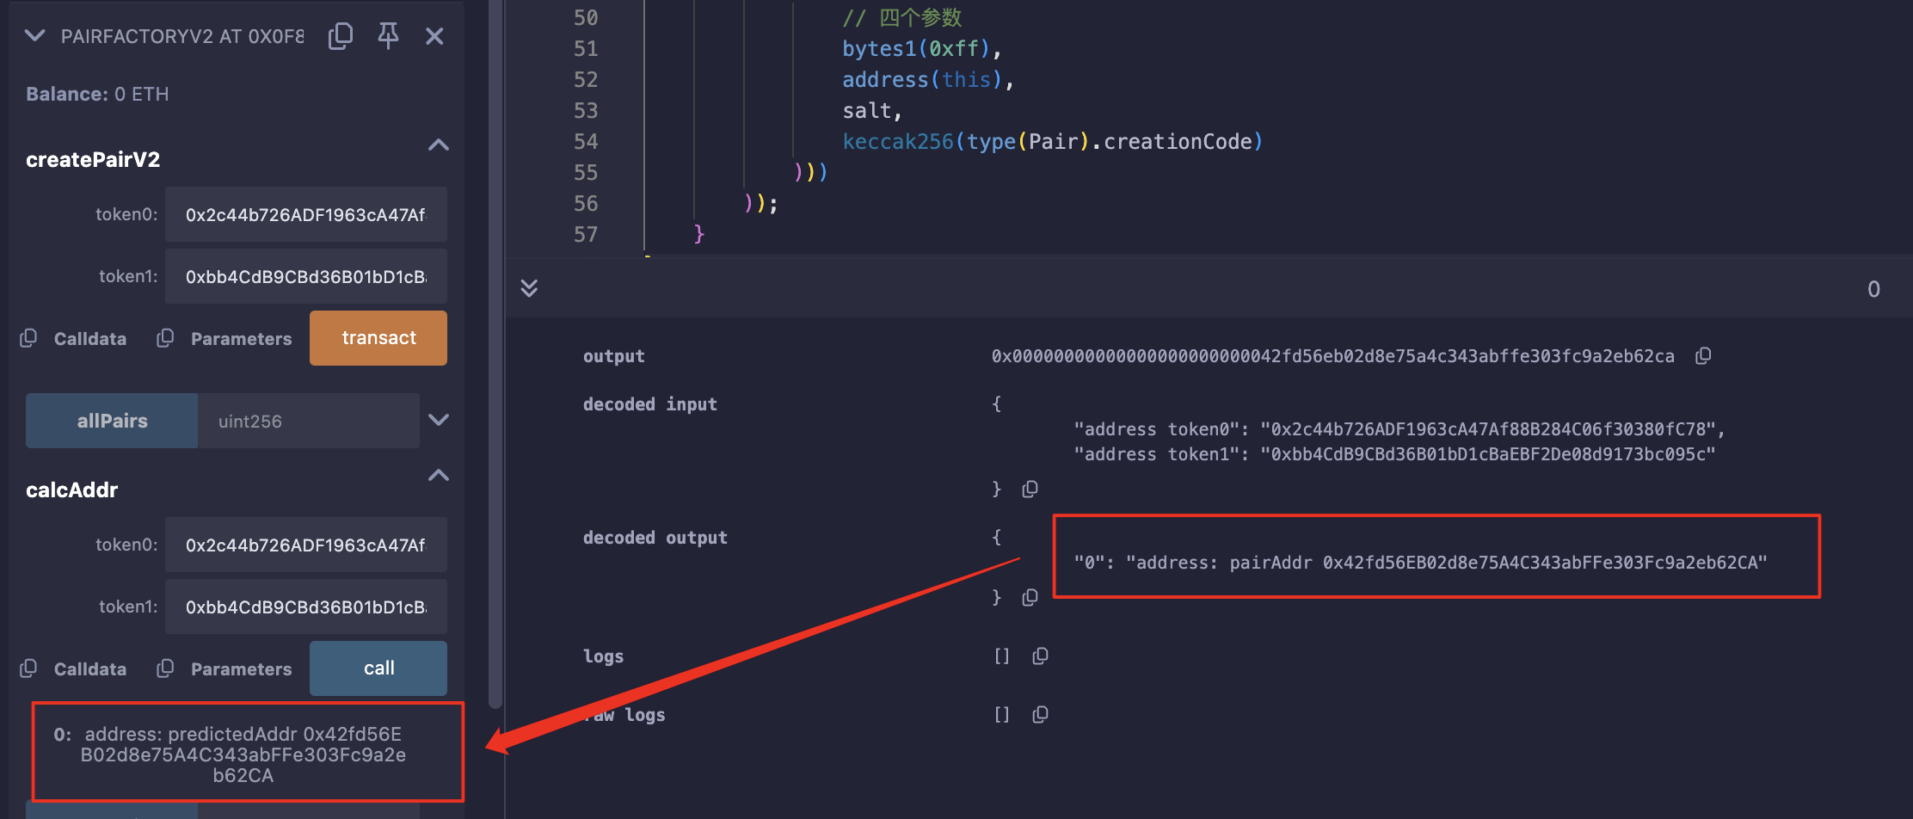Click the bytes1(0xff) code line
This screenshot has height=819, width=1913.
[922, 49]
